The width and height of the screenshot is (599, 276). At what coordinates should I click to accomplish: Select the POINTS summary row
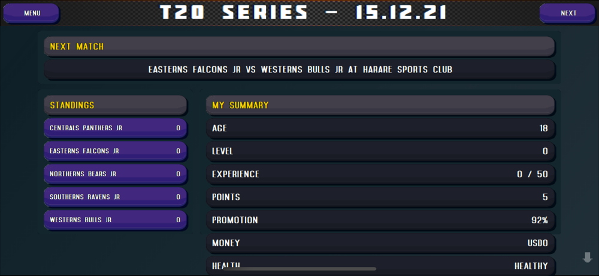click(380, 197)
